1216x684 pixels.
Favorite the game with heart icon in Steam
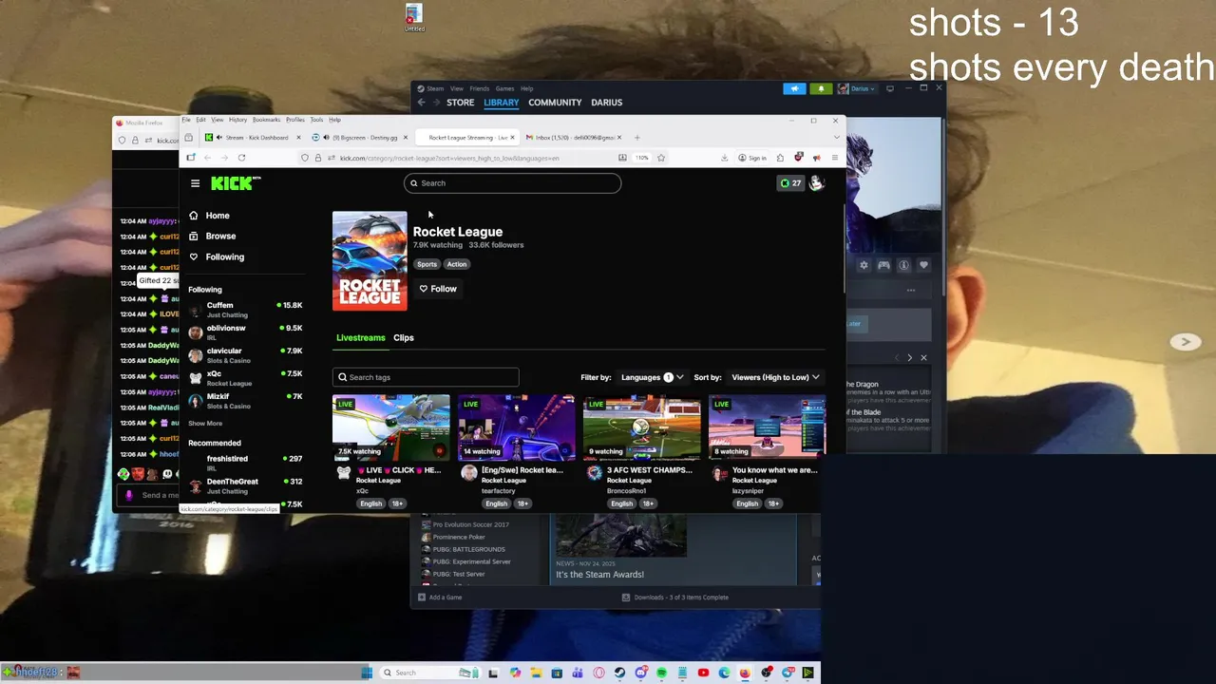click(x=923, y=265)
